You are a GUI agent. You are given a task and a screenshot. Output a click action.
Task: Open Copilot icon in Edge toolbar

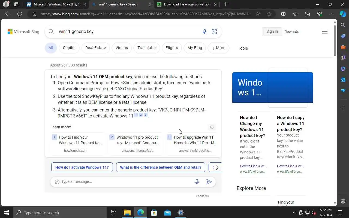click(343, 14)
